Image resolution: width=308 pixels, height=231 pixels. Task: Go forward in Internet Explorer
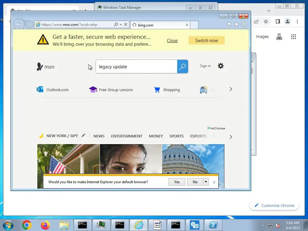29,24
